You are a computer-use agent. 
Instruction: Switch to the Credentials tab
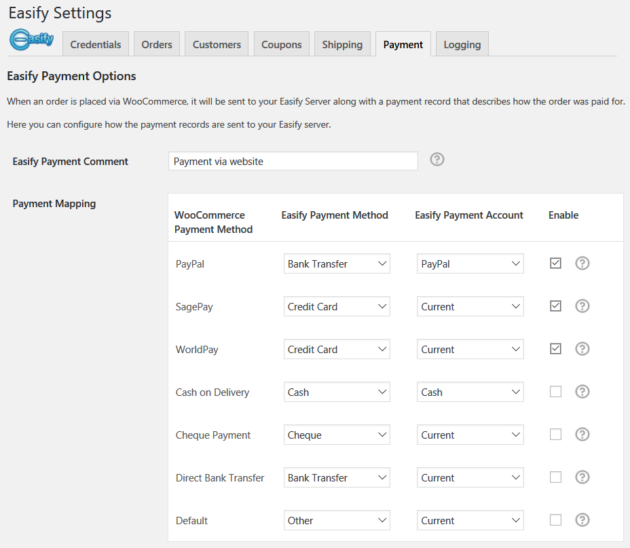coord(96,44)
